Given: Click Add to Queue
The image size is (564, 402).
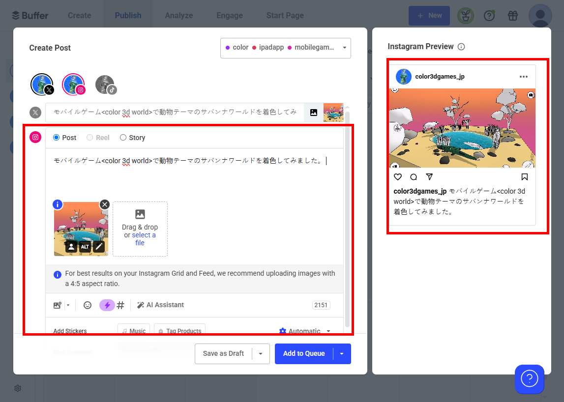Looking at the screenshot, I should point(304,353).
